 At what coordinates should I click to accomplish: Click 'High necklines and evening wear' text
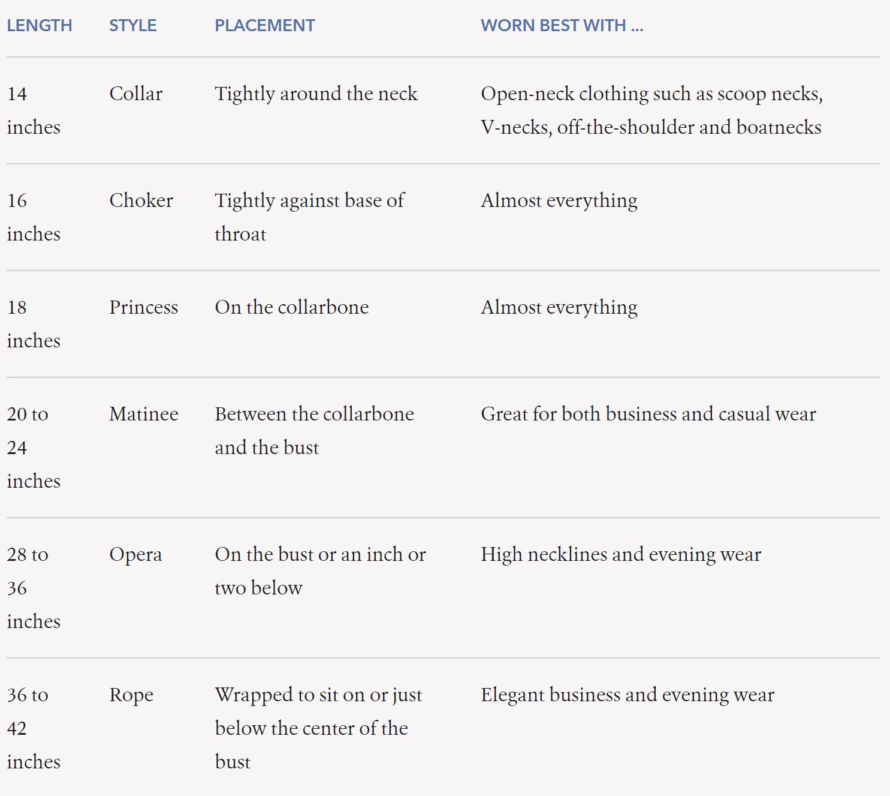pos(621,555)
